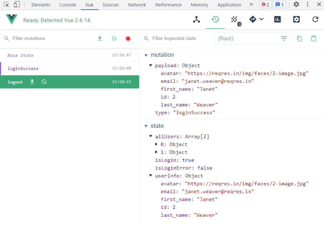Image resolution: width=324 pixels, height=226 pixels.
Task: Open DevTools settings gear
Action: [296, 4]
